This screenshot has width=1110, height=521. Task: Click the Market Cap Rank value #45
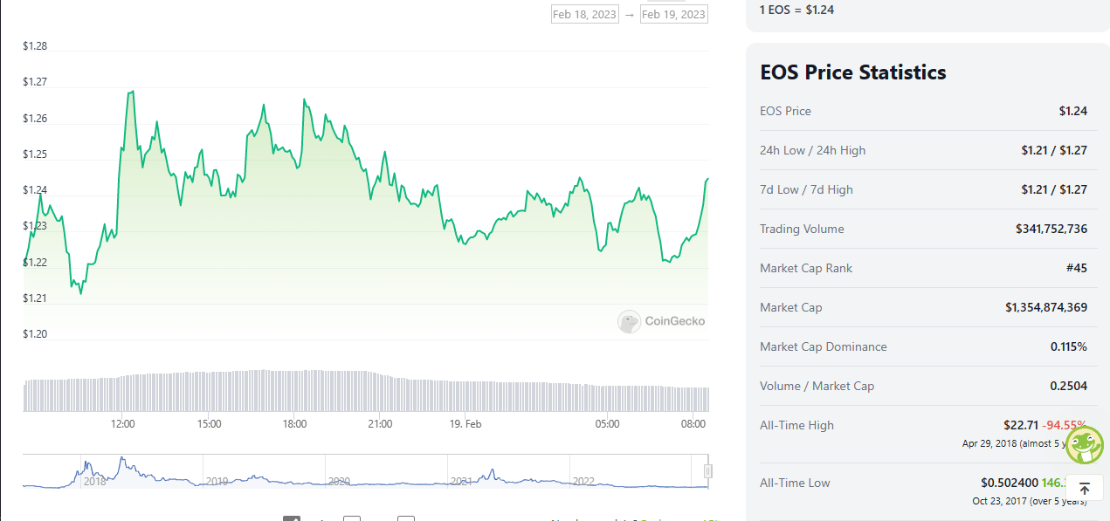point(1077,268)
